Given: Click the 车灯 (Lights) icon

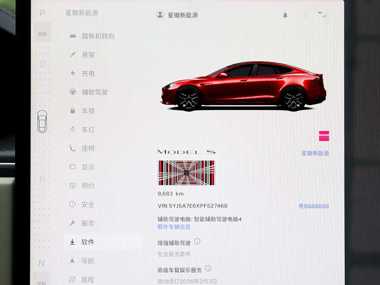Looking at the screenshot, I should [x=73, y=130].
